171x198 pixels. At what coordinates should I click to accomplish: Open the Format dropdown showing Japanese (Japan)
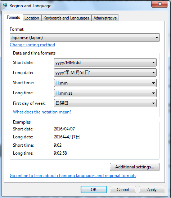[x=85, y=38]
